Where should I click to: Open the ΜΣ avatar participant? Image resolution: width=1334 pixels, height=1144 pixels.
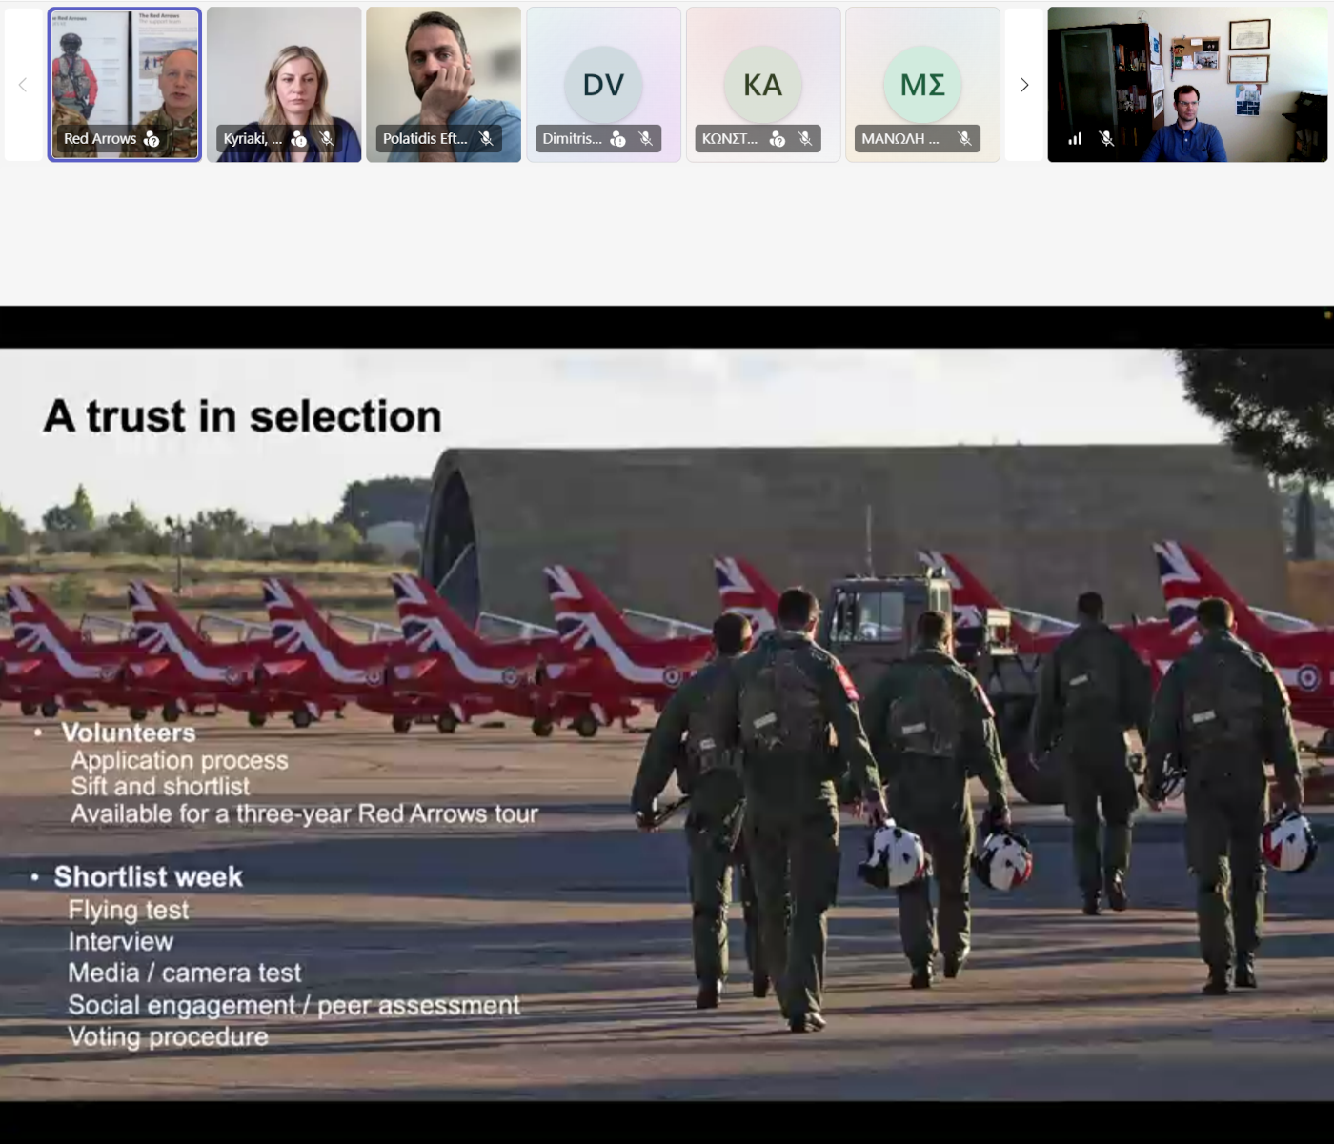tap(922, 85)
